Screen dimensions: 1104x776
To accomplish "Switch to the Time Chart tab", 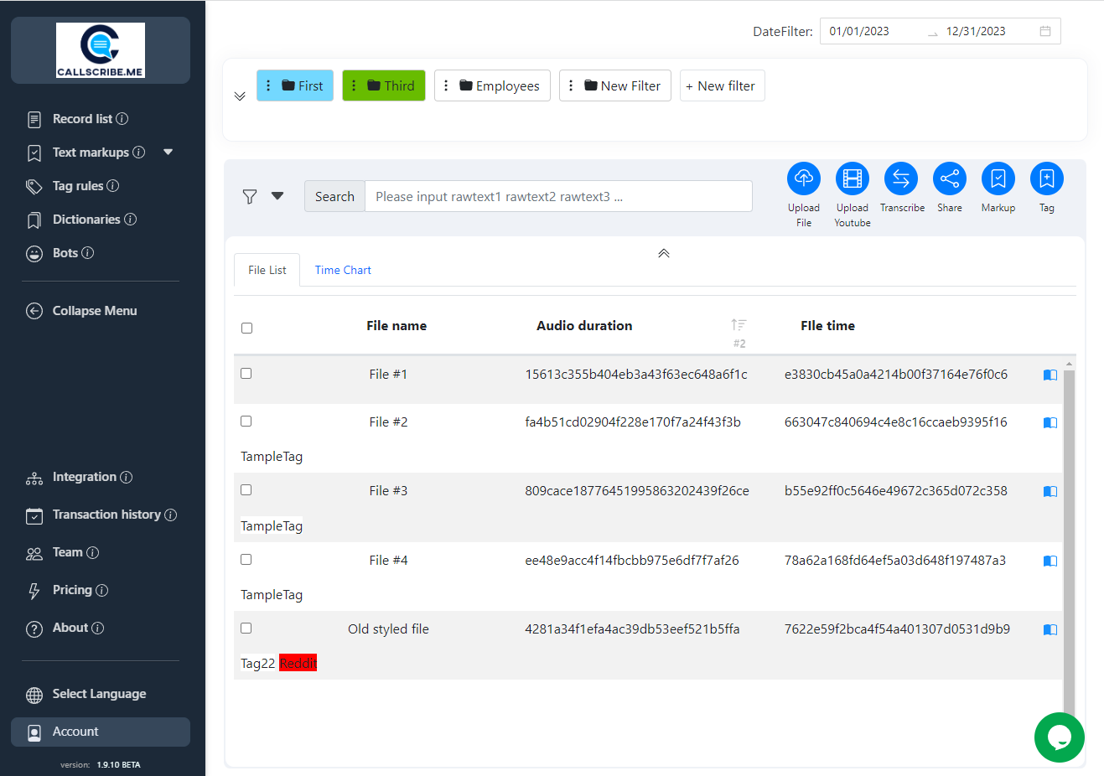I will (343, 270).
